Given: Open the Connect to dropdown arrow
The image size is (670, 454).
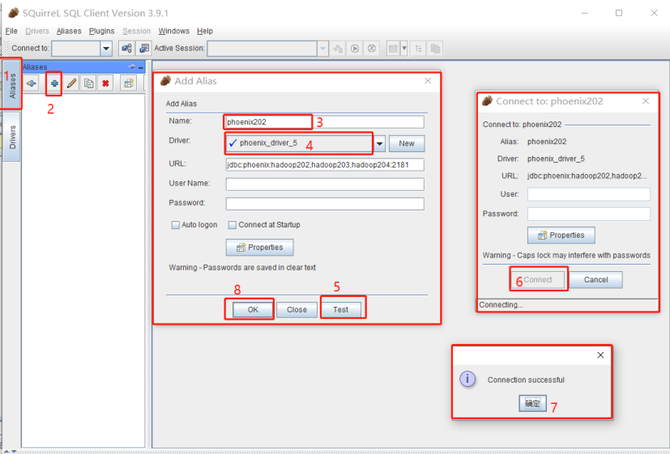Looking at the screenshot, I should 106,49.
